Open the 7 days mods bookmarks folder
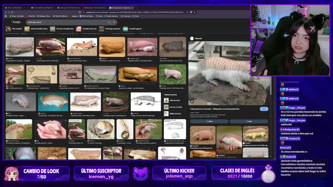The height and width of the screenshot is (187, 333). point(126,16)
